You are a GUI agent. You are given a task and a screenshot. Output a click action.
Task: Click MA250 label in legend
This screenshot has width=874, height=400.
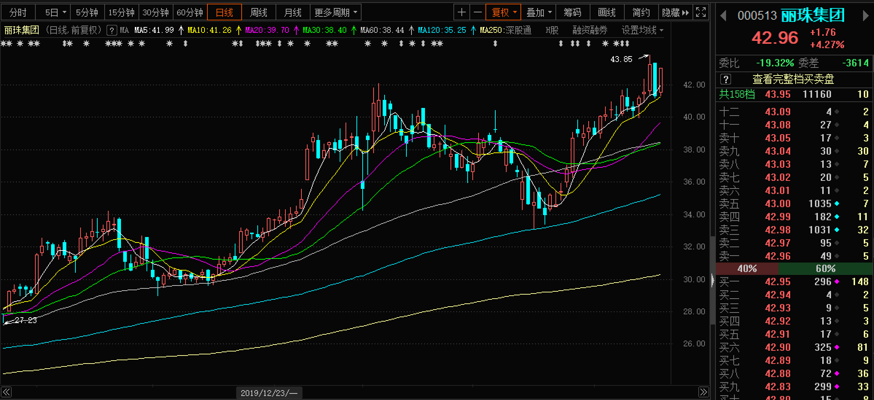pyautogui.click(x=492, y=30)
